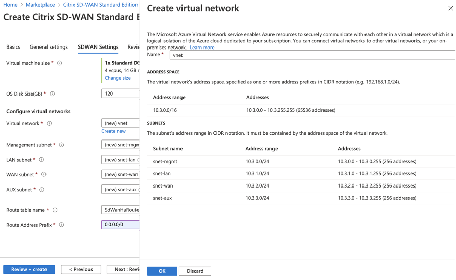Go to the Review tab
This screenshot has width=456, height=280.
133,47
